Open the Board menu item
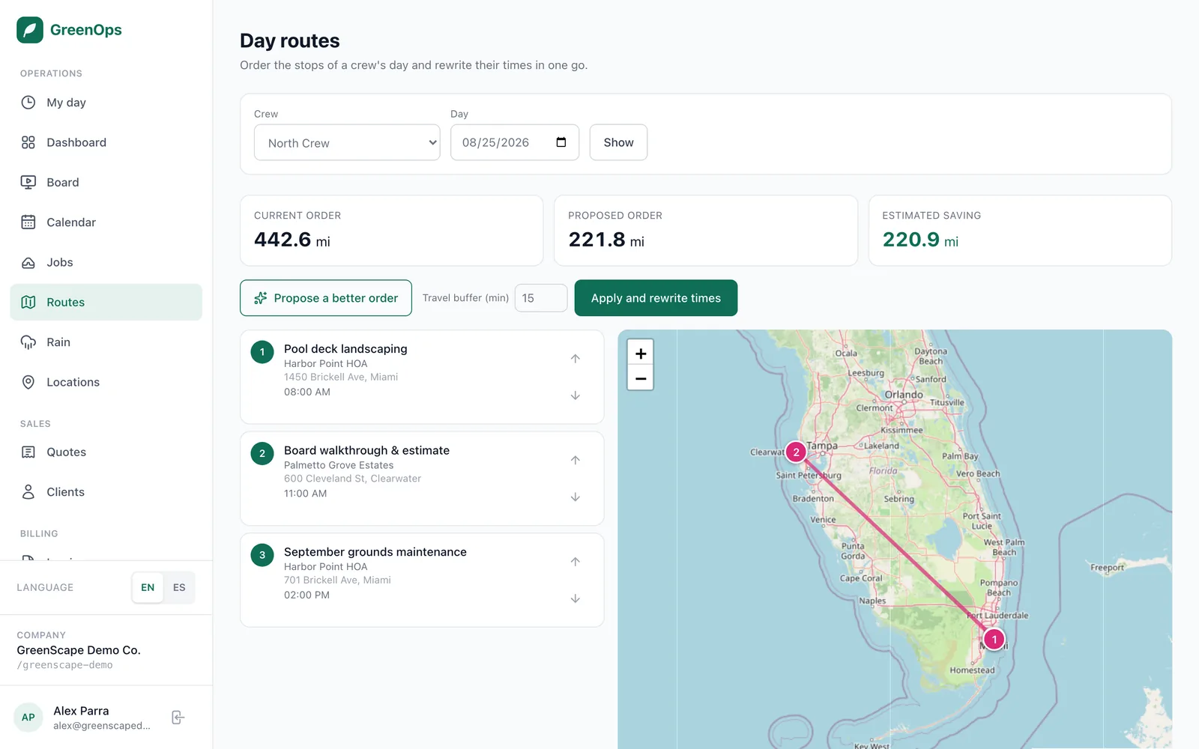Screen dimensions: 1199x749 (x=106, y=182)
